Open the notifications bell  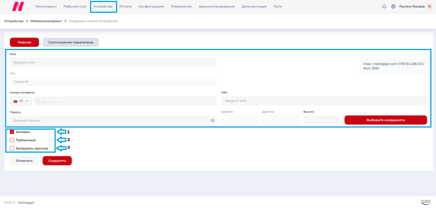tap(384, 7)
